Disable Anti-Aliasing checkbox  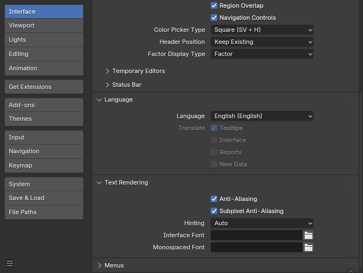pos(214,199)
